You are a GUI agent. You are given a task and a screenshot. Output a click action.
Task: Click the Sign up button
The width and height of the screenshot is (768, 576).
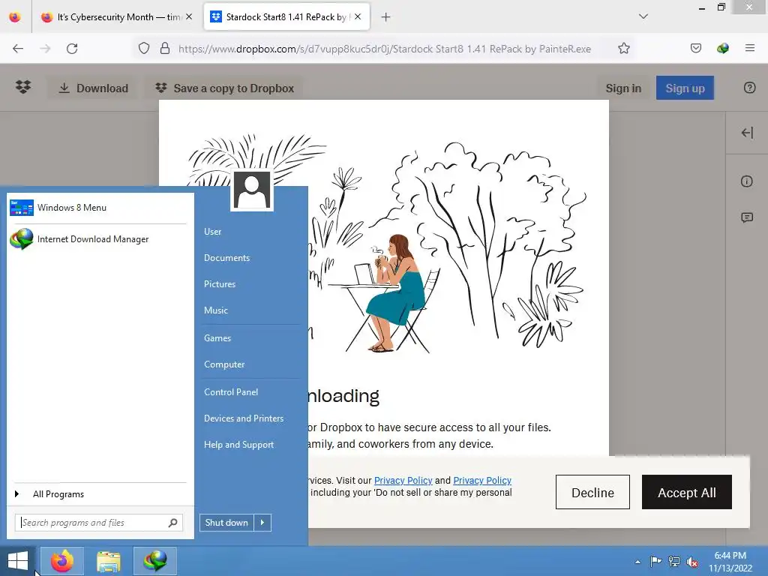point(685,88)
